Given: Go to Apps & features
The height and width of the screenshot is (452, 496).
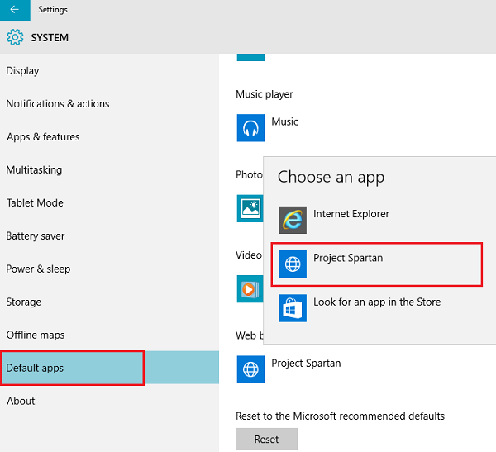Looking at the screenshot, I should [x=43, y=137].
